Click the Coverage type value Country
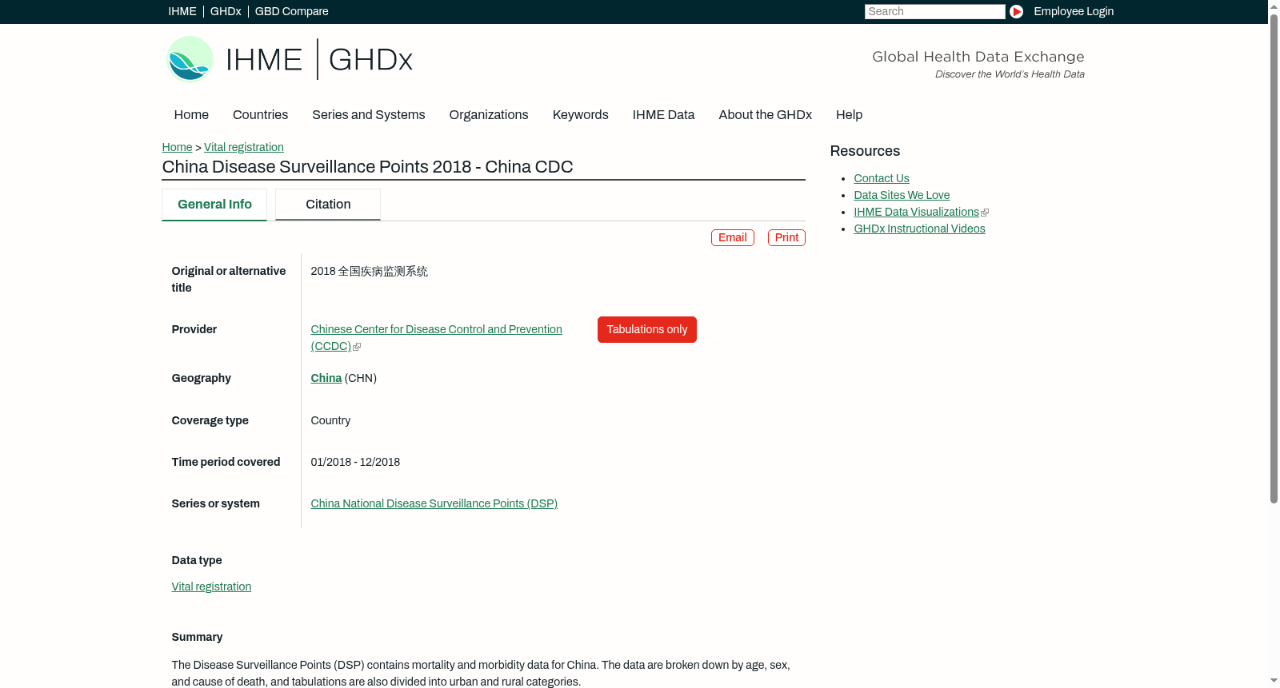The height and width of the screenshot is (688, 1280). (330, 421)
